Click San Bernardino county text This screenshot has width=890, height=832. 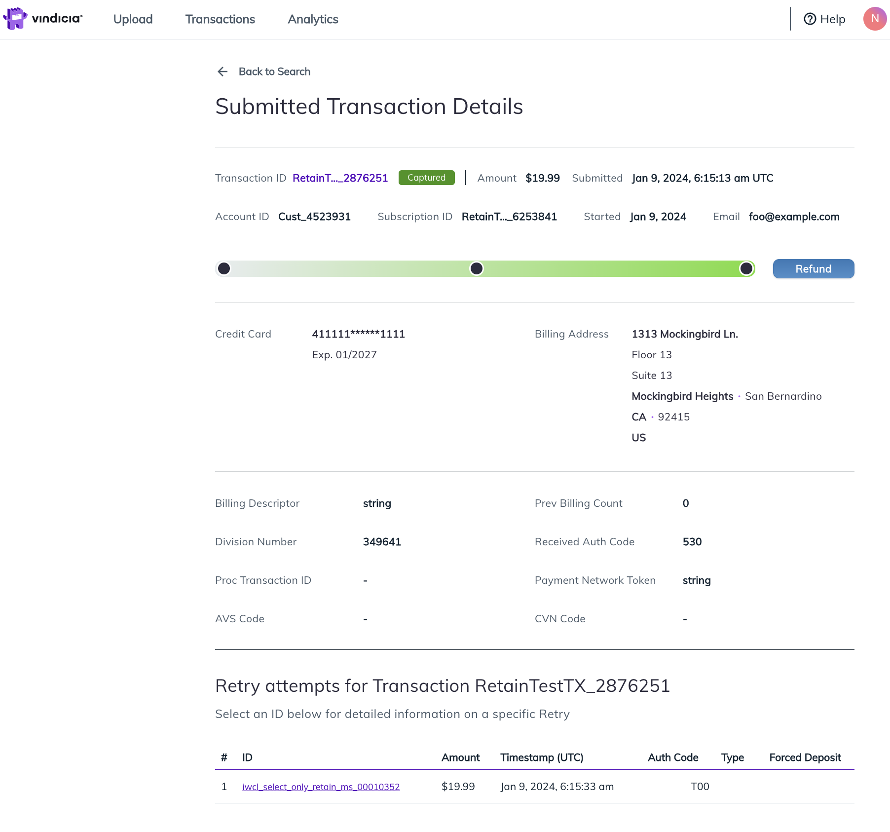783,396
